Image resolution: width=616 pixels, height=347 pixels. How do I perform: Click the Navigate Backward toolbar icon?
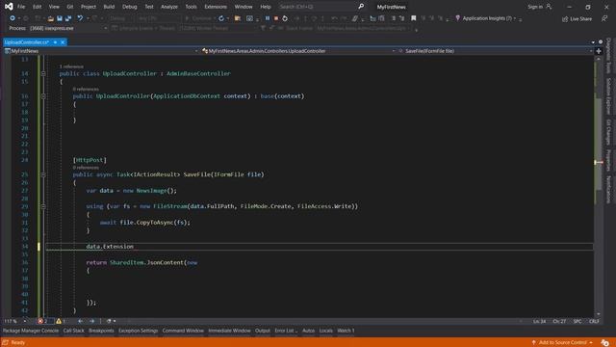click(x=13, y=18)
